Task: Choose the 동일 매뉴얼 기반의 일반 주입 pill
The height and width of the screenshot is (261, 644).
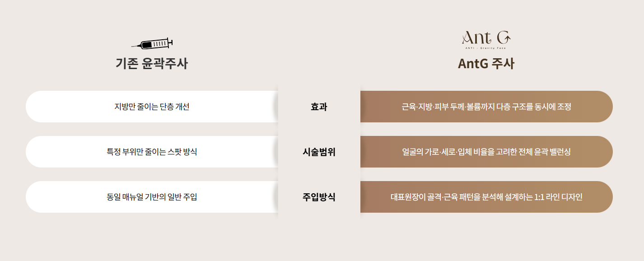Action: [x=152, y=197]
